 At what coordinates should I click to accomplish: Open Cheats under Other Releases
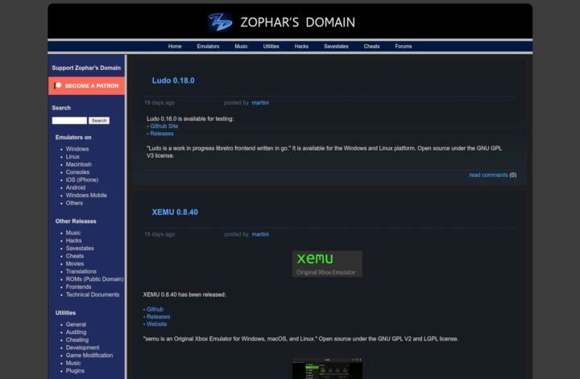pos(75,256)
